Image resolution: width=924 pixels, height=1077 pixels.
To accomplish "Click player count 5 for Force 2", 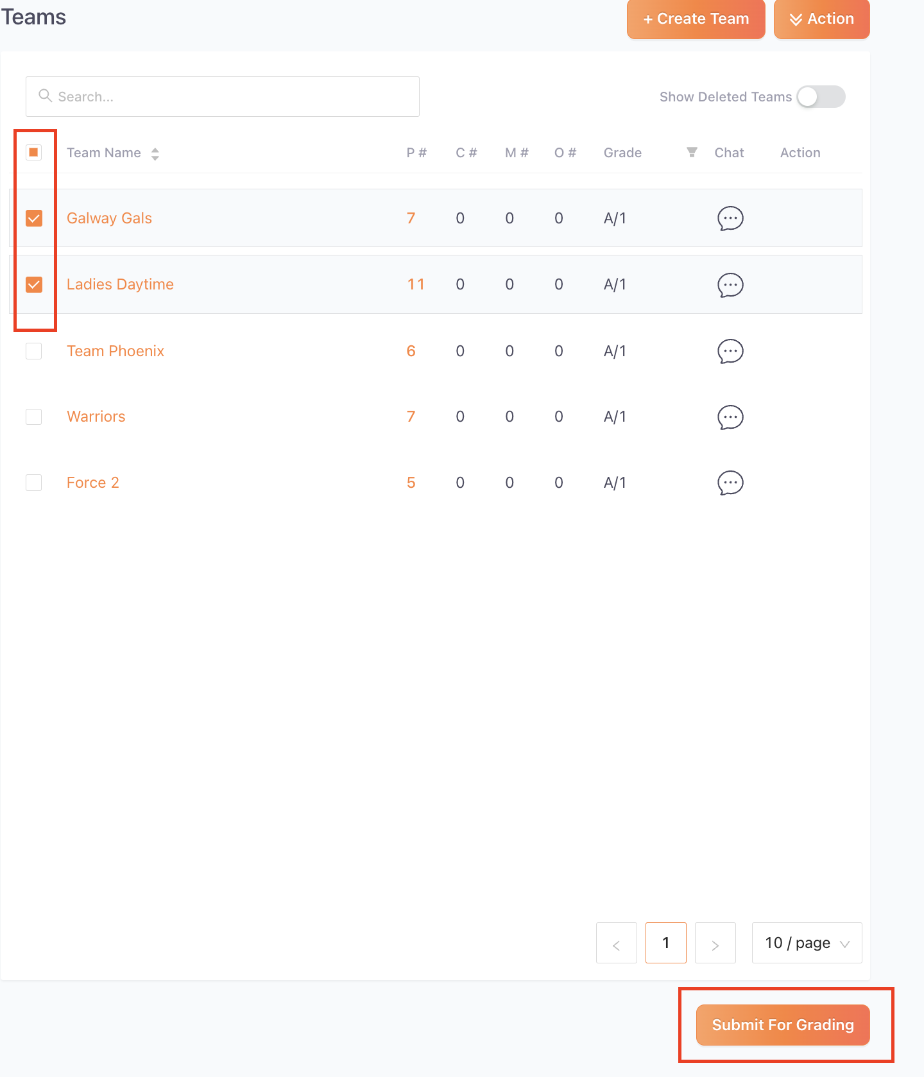I will (411, 483).
